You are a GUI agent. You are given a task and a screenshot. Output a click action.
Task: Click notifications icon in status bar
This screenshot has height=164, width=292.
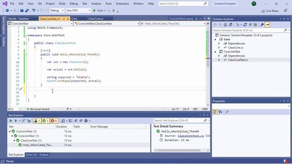pyautogui.click(x=285, y=161)
